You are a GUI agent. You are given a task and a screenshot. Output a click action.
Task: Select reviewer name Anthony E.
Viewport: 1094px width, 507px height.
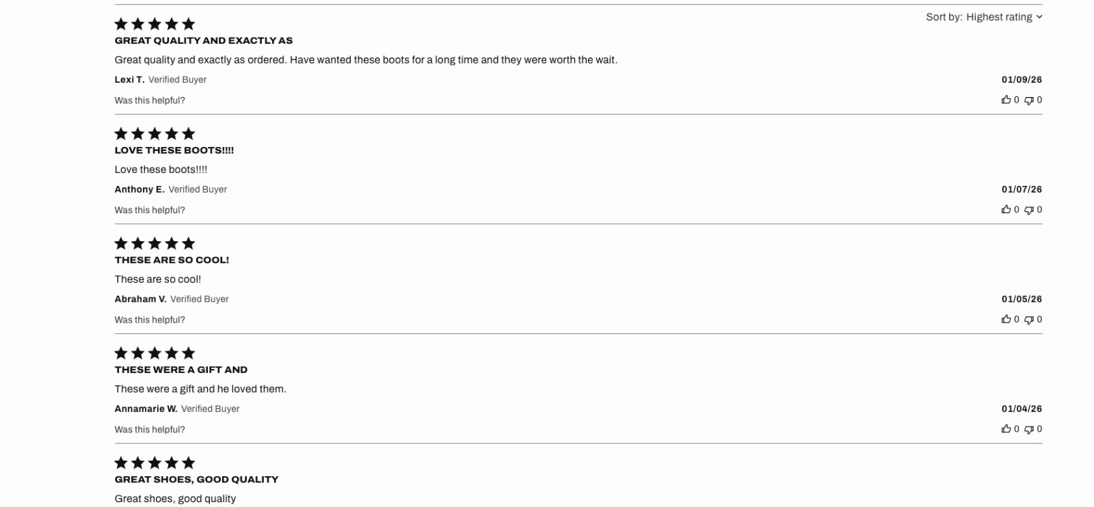coord(139,189)
